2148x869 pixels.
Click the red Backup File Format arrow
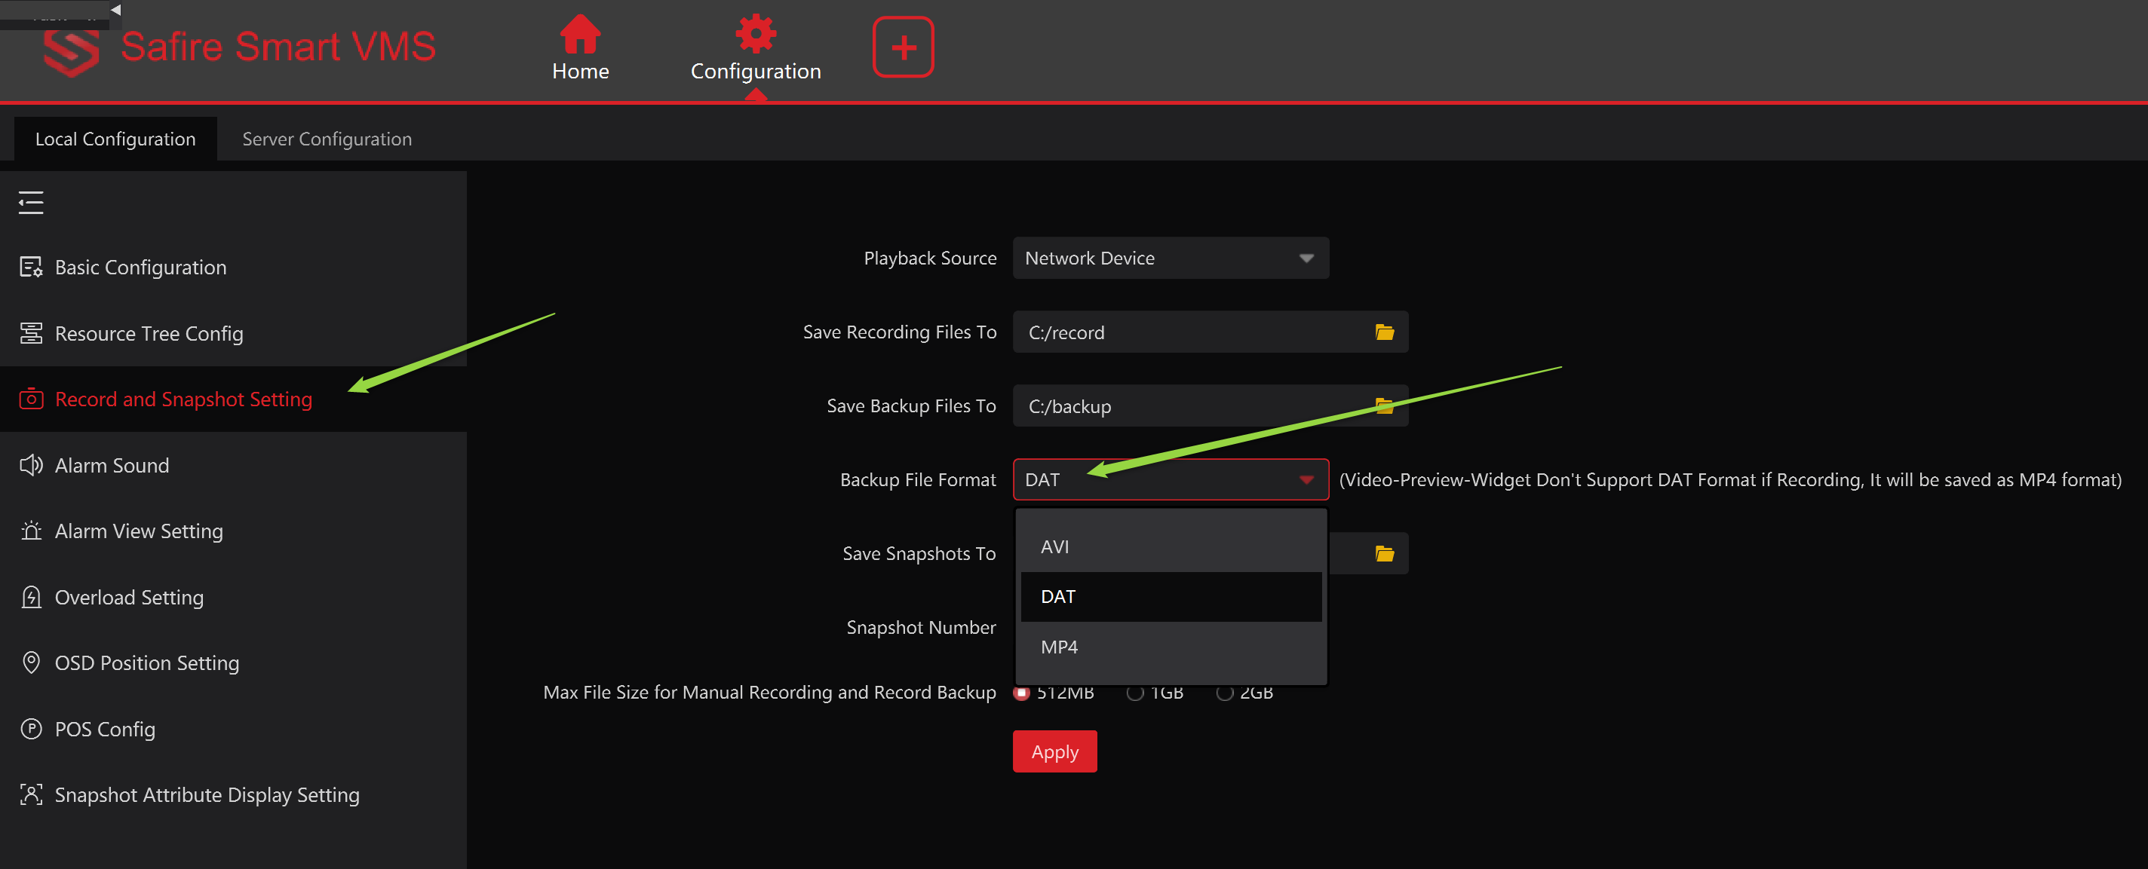(x=1306, y=480)
